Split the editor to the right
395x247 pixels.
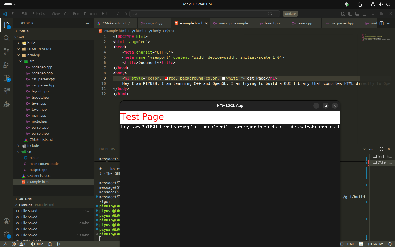click(x=382, y=23)
